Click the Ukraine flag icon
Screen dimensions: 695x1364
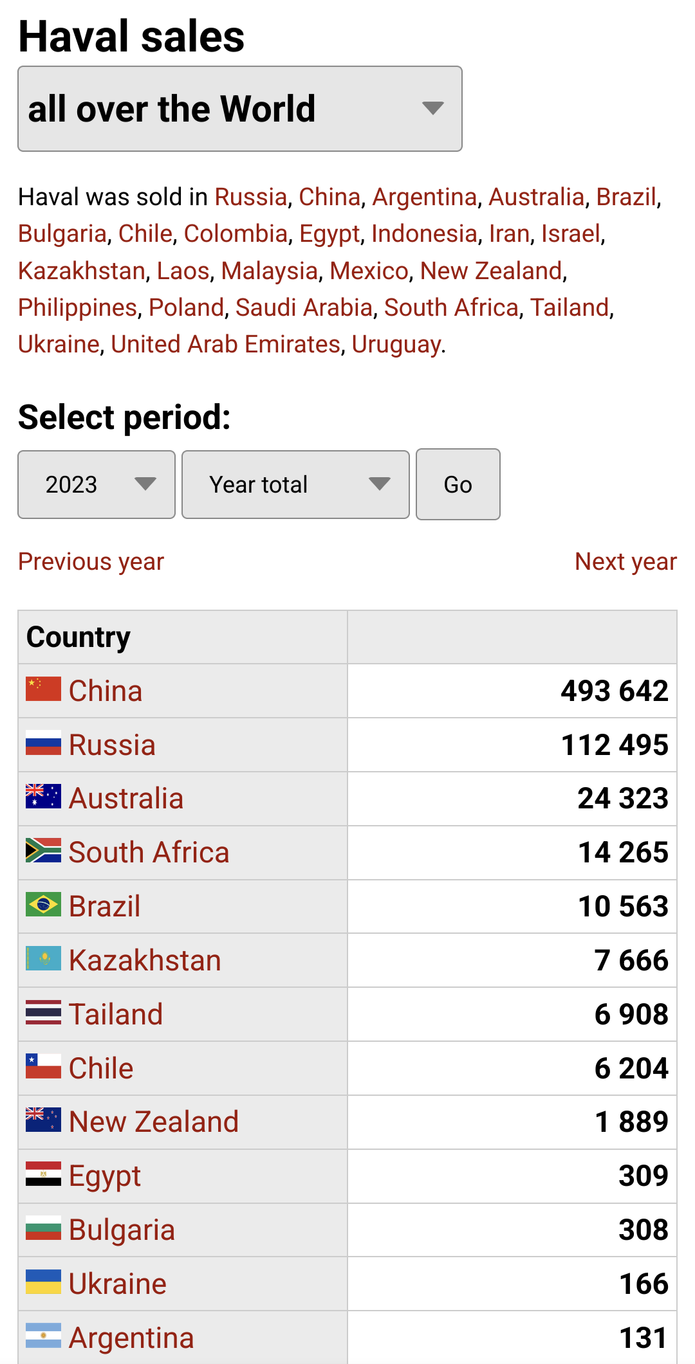pyautogui.click(x=43, y=1282)
